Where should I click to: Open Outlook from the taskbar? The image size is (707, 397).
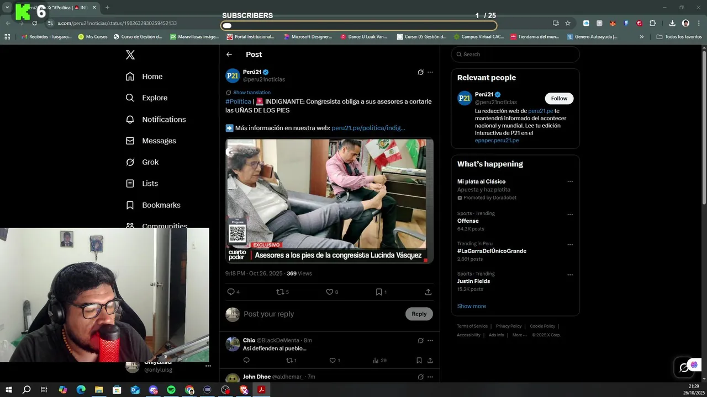tap(135, 390)
